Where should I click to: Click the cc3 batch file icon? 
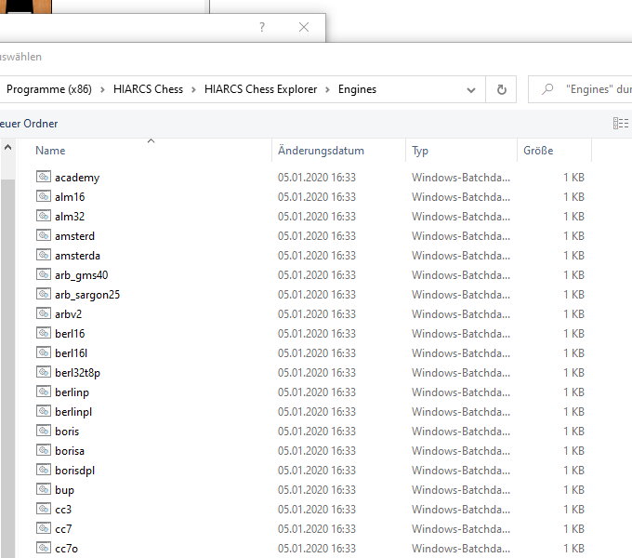(44, 509)
